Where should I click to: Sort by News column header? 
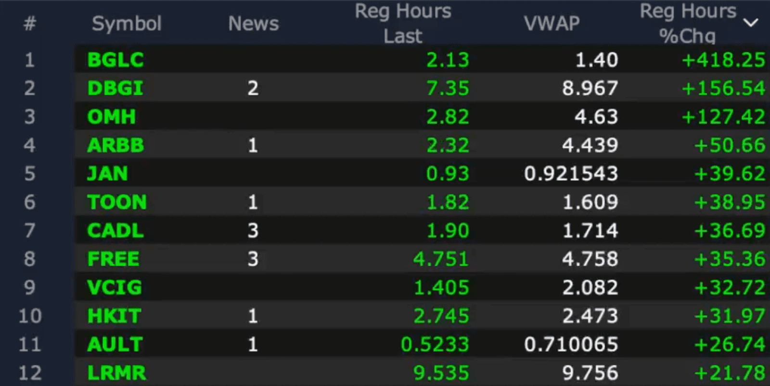coord(254,24)
